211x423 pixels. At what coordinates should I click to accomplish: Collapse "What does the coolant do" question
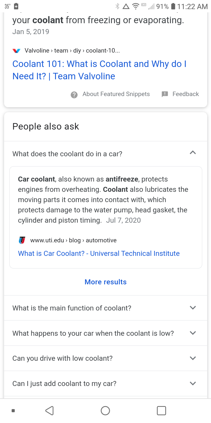(193, 153)
